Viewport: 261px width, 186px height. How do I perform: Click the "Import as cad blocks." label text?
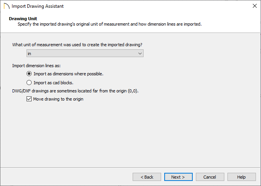pyautogui.click(x=53, y=83)
